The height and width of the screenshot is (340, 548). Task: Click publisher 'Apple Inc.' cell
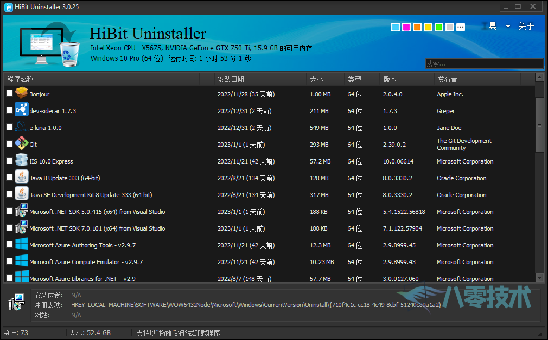[450, 94]
